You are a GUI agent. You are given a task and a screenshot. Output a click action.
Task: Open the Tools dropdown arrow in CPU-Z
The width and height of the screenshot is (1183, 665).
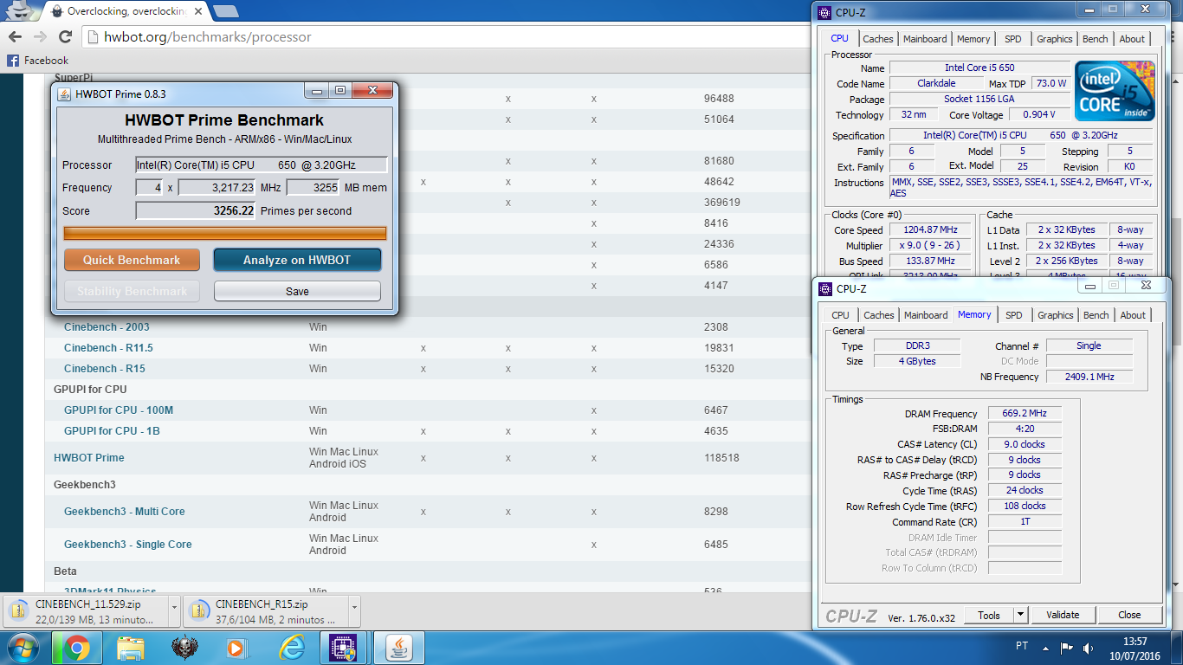click(1020, 616)
